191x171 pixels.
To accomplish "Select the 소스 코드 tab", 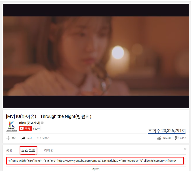I will pos(28,150).
